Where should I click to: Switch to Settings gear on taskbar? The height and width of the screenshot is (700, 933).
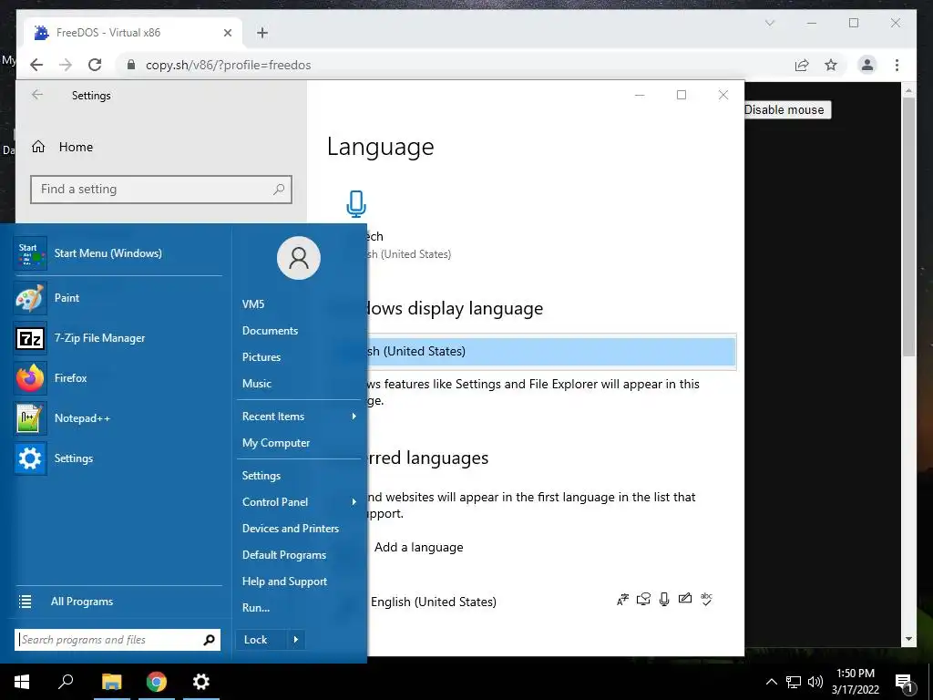coord(201,682)
